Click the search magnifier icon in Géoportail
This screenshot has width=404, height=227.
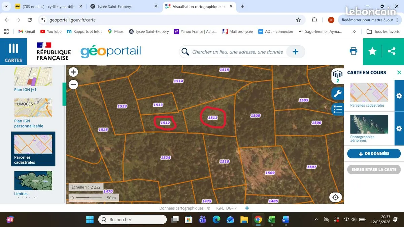185,52
